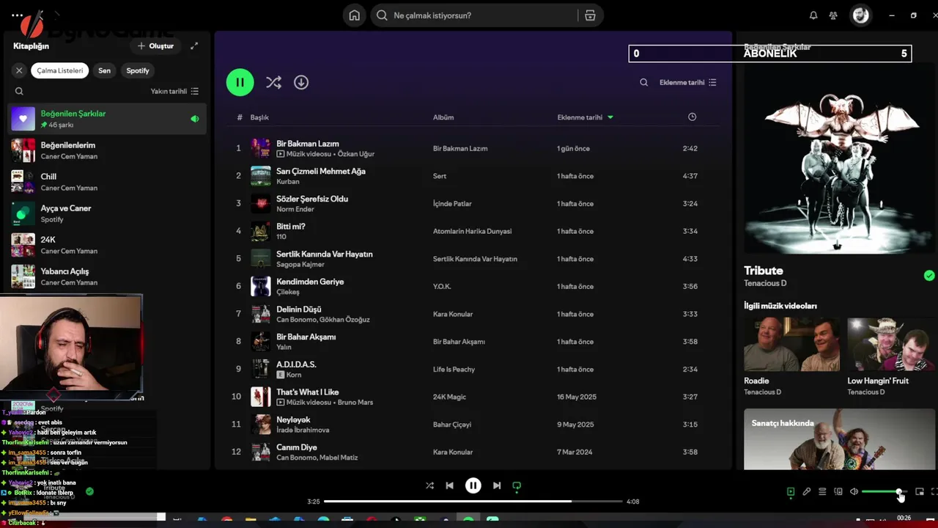Skip to the previous track
The image size is (938, 528).
coord(449,485)
